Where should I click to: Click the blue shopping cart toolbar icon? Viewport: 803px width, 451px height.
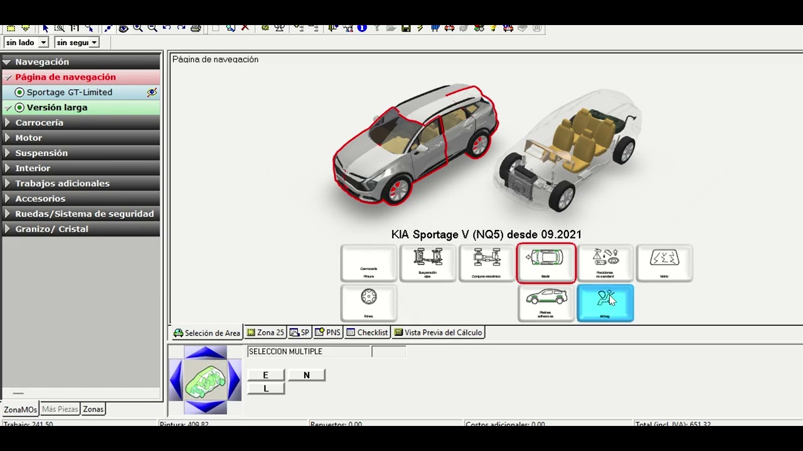(435, 28)
